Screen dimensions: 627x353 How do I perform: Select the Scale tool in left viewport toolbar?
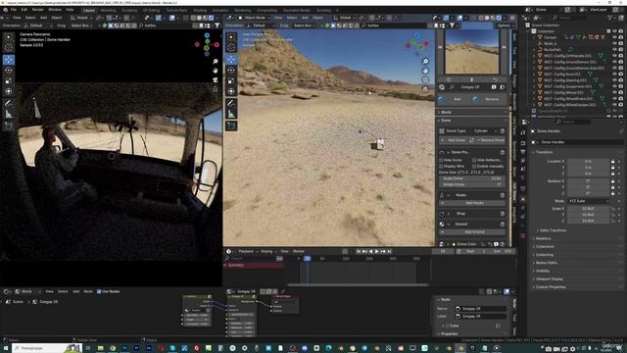pos(9,80)
